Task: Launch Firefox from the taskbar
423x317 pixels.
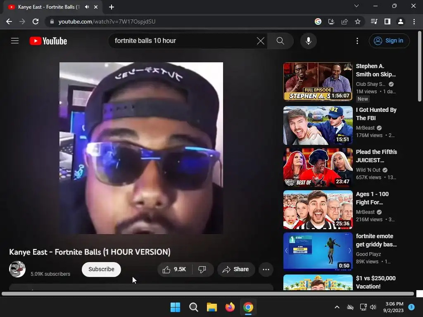Action: pos(230,307)
